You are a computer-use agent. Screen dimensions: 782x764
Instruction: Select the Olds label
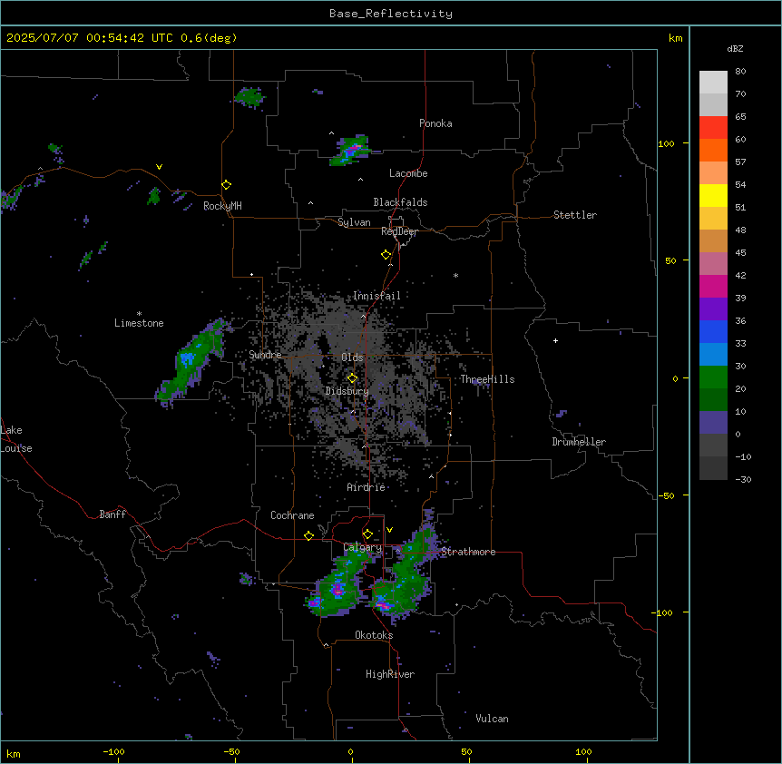[x=352, y=358]
